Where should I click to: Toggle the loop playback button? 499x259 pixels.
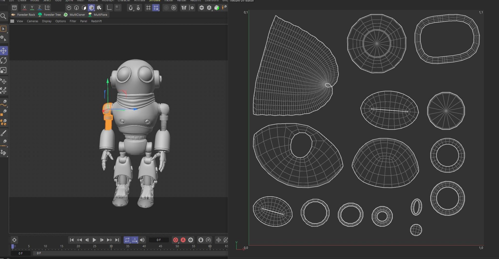pyautogui.click(x=127, y=240)
